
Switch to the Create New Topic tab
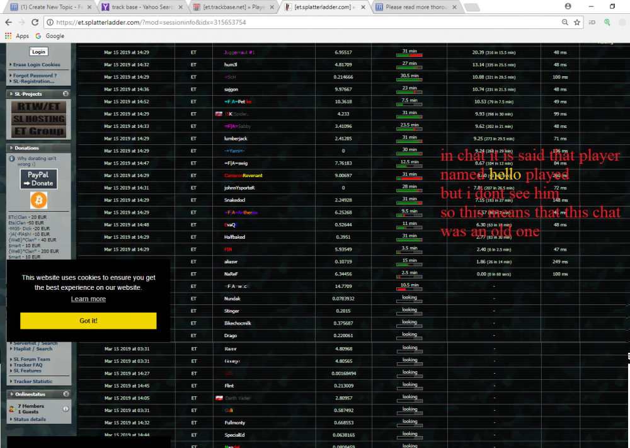point(51,7)
